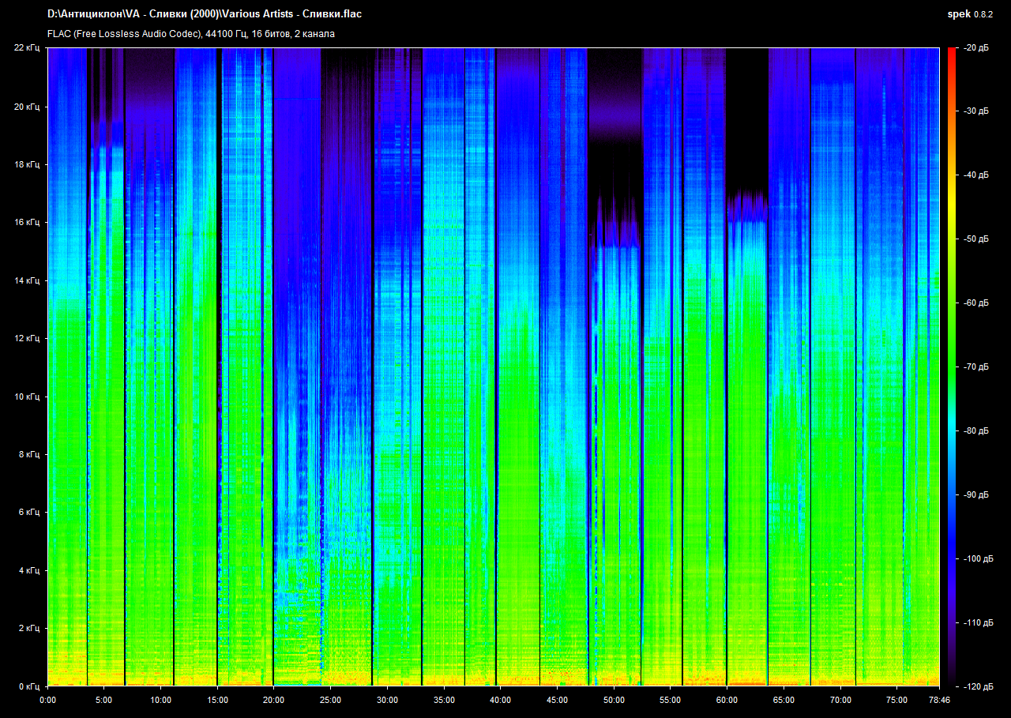Viewport: 1011px width, 718px height.
Task: Click the -20 дБ scale label
Action: [x=975, y=48]
